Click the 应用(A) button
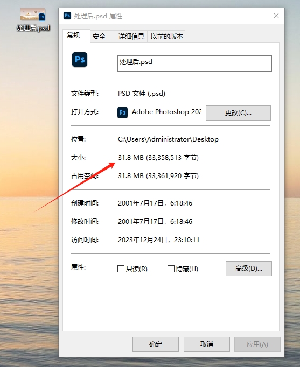 [257, 344]
